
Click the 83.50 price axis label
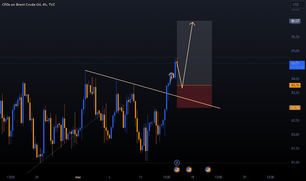(x=295, y=92)
